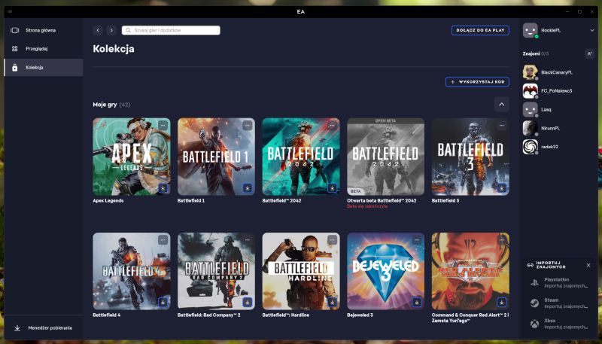
Task: Select friend radek22 in friends list
Action: (x=558, y=147)
